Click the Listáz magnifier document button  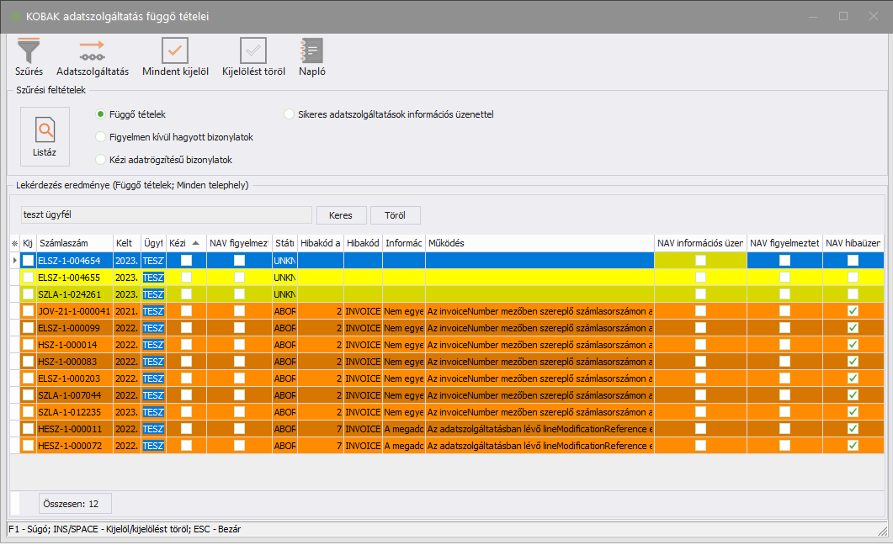[45, 136]
